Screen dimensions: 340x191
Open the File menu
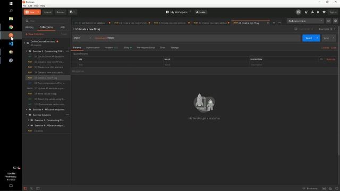pyautogui.click(x=24, y=6)
